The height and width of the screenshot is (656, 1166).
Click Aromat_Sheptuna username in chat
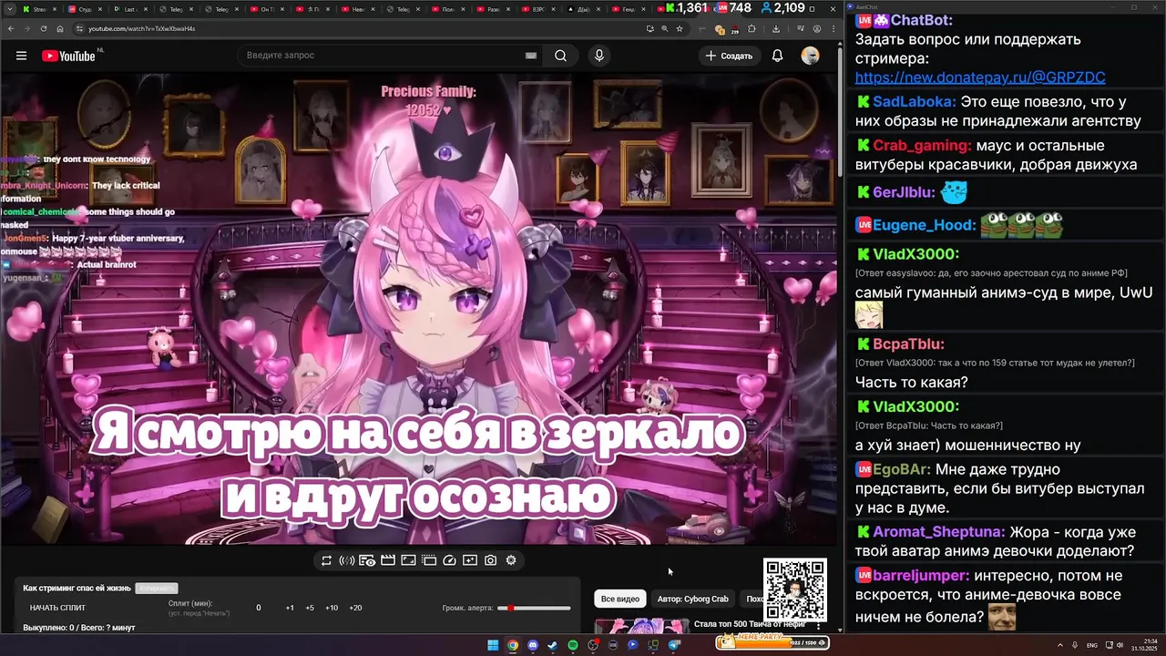click(939, 531)
